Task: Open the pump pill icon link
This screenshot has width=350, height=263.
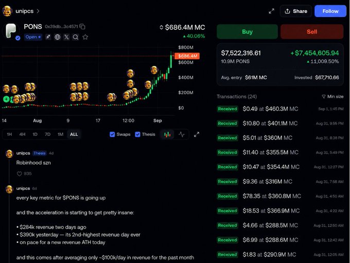Action: (48, 37)
